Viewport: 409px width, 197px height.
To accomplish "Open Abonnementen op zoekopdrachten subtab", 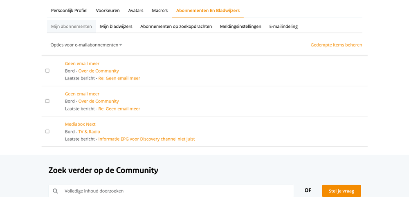I will pyautogui.click(x=176, y=27).
